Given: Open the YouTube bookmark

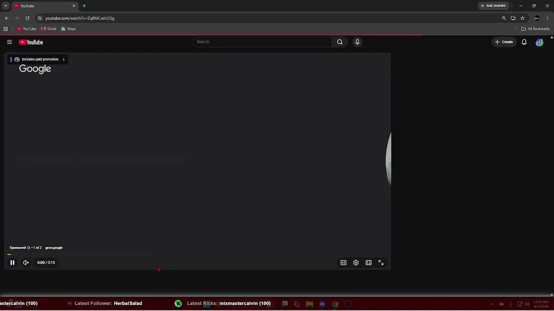Looking at the screenshot, I should (27, 29).
